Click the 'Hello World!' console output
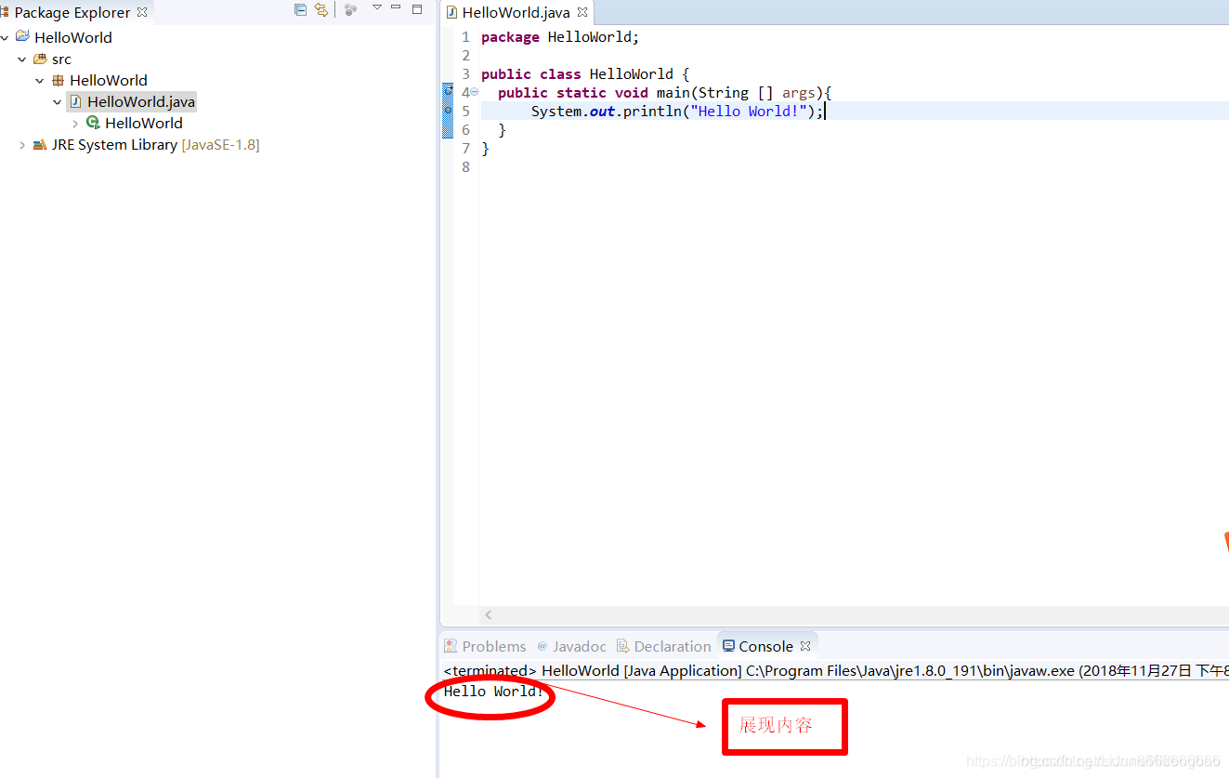1229x778 pixels. 493,692
